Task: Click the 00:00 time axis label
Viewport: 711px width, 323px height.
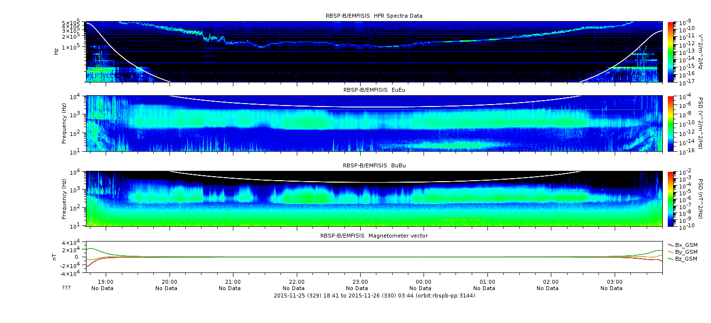Action: coord(424,282)
